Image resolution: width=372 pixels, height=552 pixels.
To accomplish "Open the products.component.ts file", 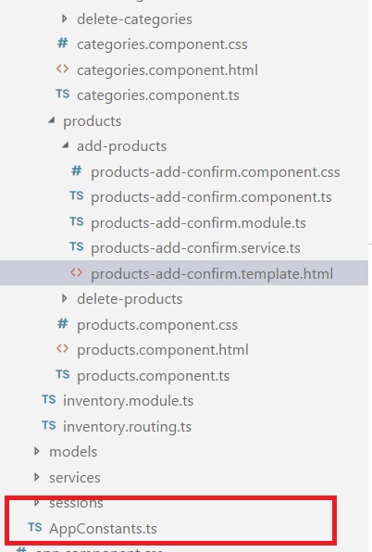I will [x=154, y=376].
